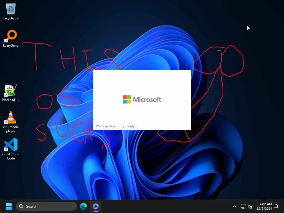This screenshot has height=213, width=284.
Task: Open the network status tray icon
Action: [x=243, y=206]
